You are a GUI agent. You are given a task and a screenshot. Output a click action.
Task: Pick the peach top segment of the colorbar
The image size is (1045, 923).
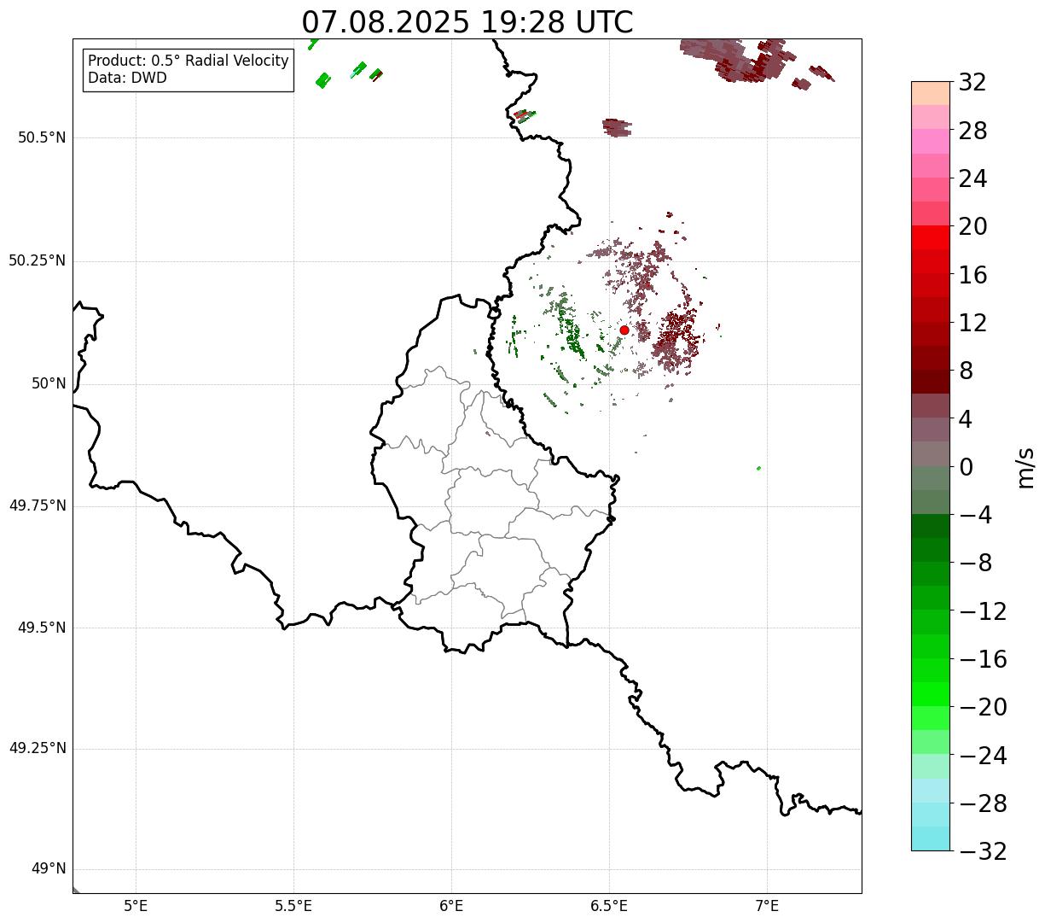pyautogui.click(x=931, y=93)
